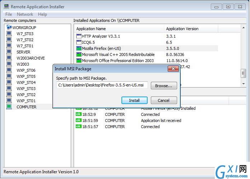This screenshot has width=250, height=179.
Task: Click the Microsoft Office Professional 2003 icon
Action: point(79,61)
